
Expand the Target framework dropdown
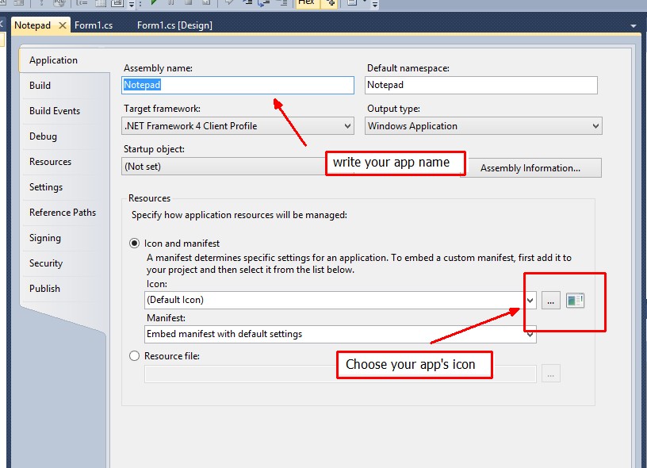238,126
